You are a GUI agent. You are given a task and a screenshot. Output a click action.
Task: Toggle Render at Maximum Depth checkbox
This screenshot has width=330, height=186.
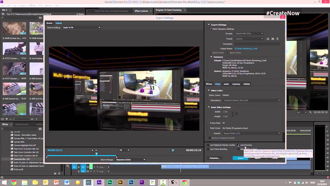tap(210, 138)
